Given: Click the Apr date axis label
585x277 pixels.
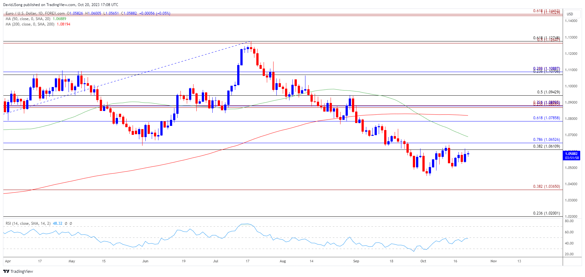Looking at the screenshot, I should tap(8, 261).
